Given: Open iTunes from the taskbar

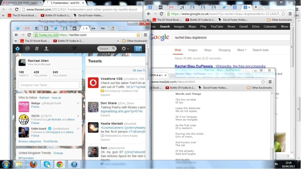Looking at the screenshot, I should coord(74,164).
